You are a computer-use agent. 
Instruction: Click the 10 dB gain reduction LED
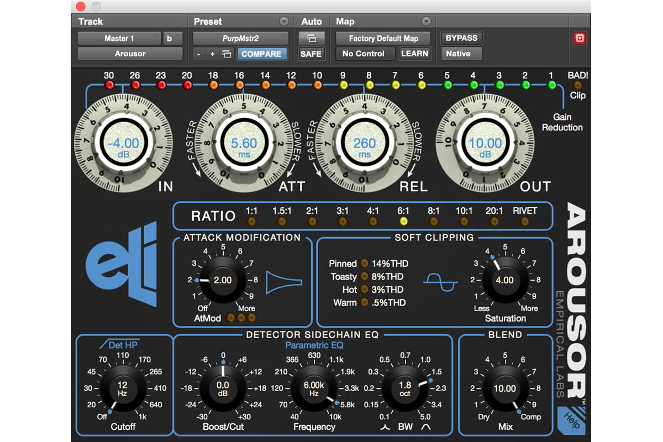point(317,85)
